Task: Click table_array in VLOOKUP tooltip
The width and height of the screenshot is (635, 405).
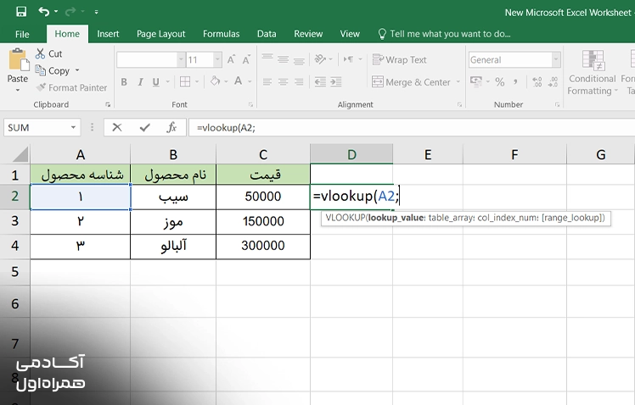Action: pos(451,218)
